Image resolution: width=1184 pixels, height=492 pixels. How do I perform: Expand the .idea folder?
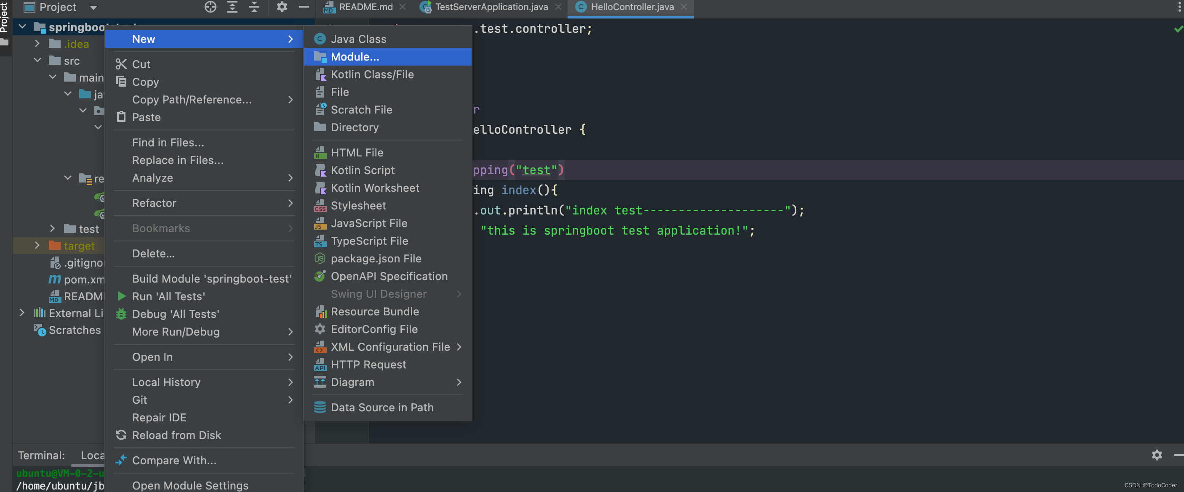coord(37,44)
